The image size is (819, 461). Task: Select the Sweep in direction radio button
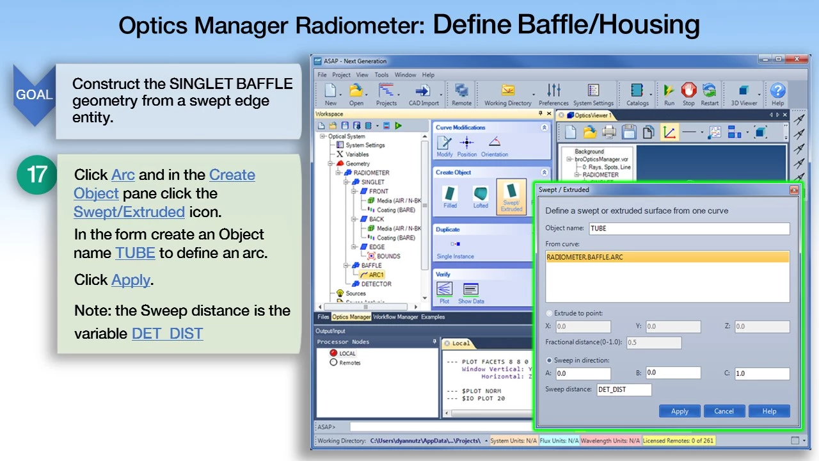549,360
